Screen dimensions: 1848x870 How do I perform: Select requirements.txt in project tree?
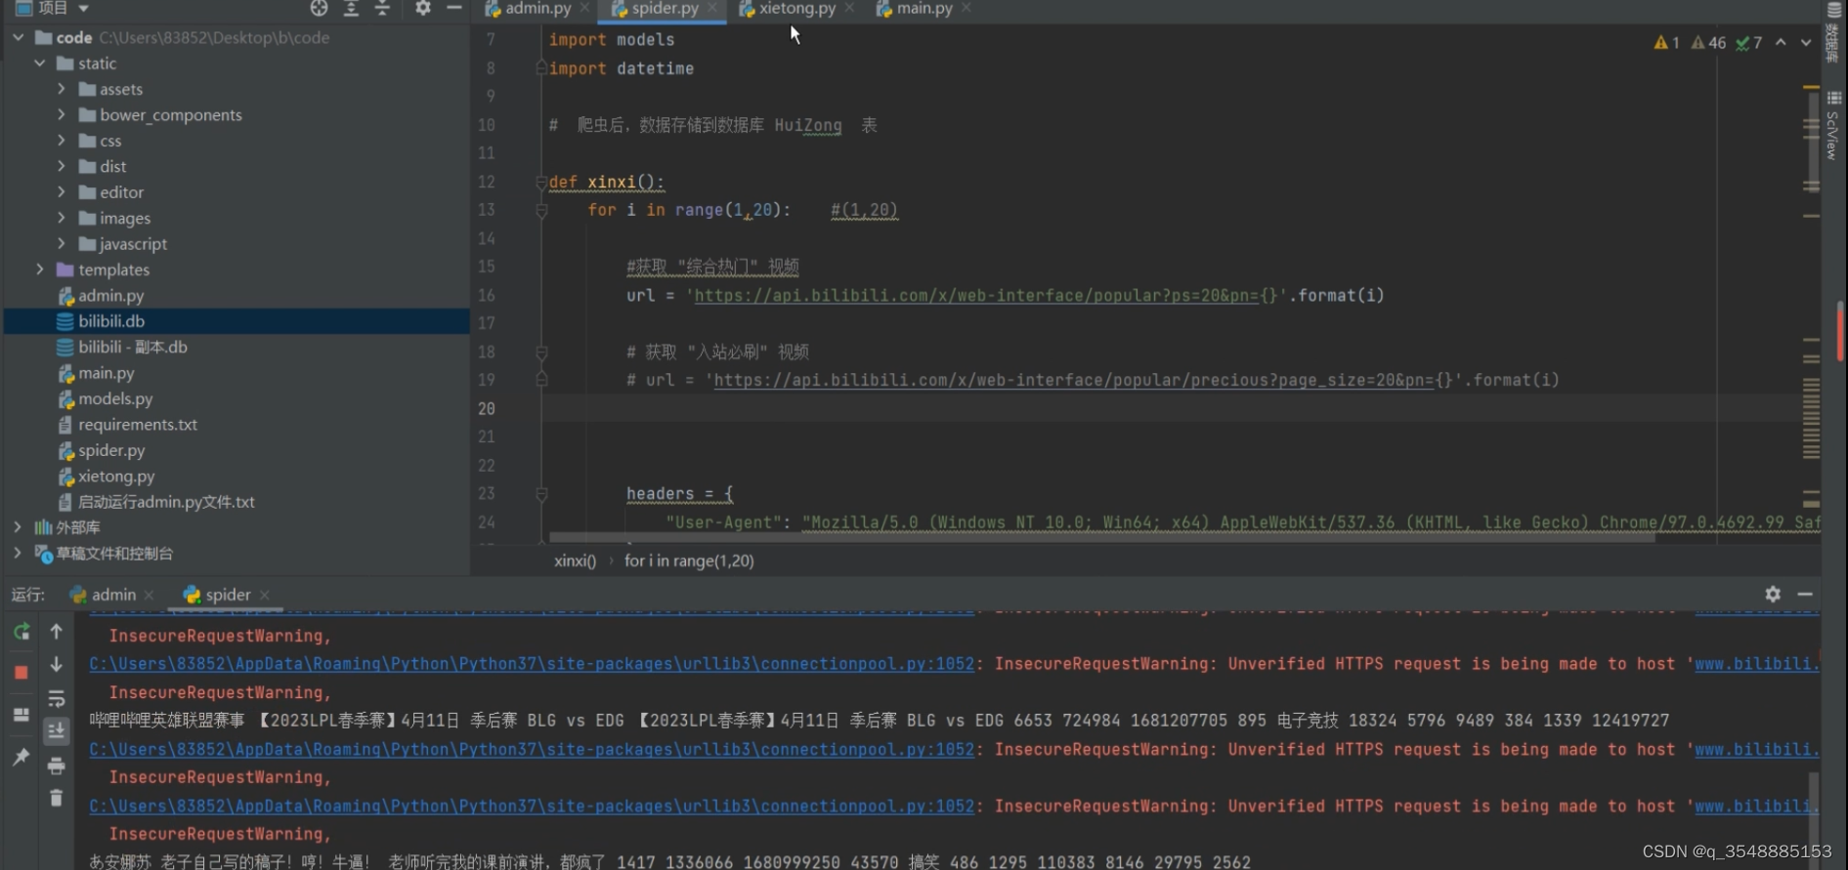138,425
